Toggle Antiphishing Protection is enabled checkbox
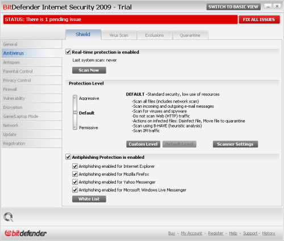 click(x=68, y=157)
